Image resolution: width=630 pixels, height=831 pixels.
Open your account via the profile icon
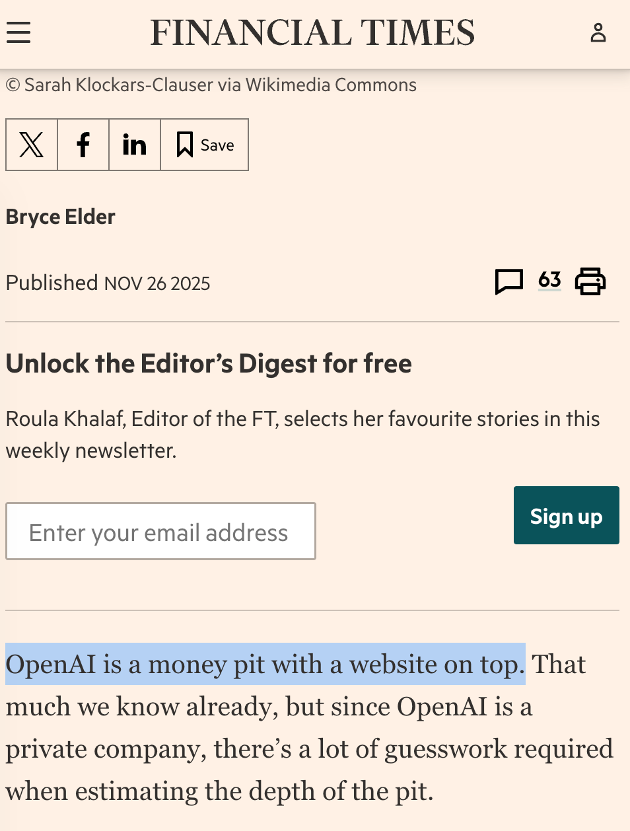tap(598, 32)
